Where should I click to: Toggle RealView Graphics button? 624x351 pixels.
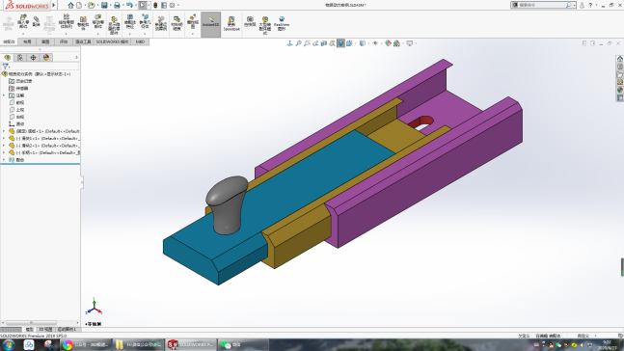coord(282,24)
